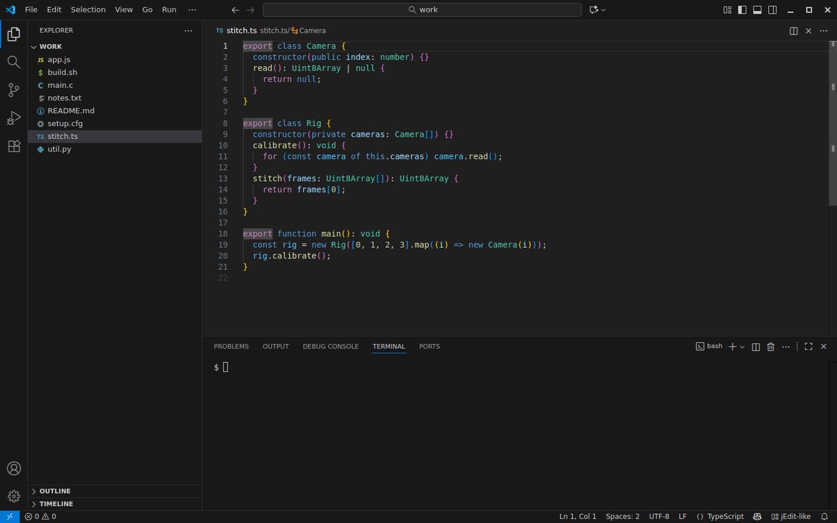Close the terminal panel
The image size is (837, 523).
[823, 346]
